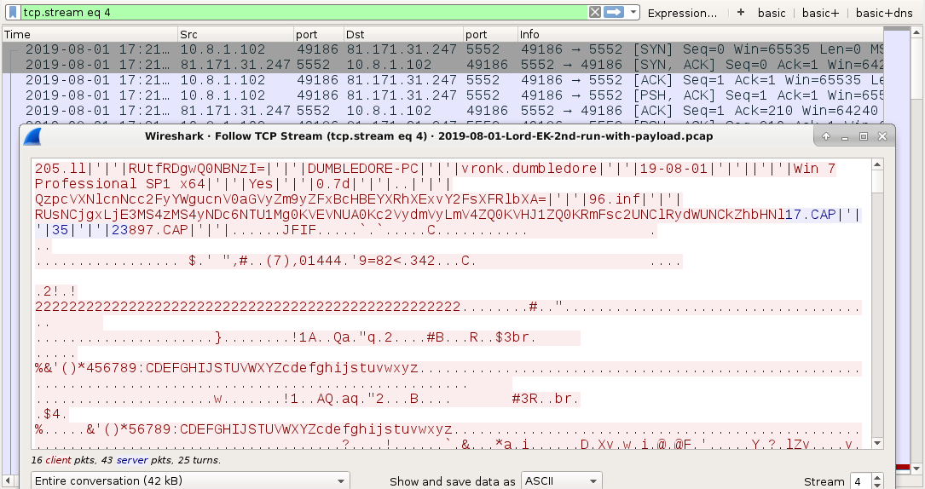Click the Wireshark fin icon in dialog title

click(x=32, y=136)
